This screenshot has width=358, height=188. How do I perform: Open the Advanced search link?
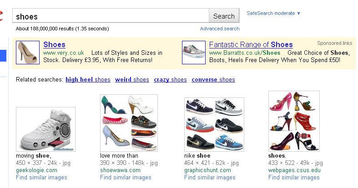tap(220, 29)
